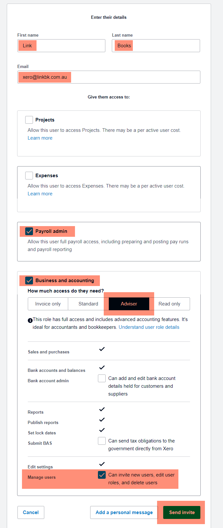Enable the Submit BAS checkbox
The width and height of the screenshot is (223, 528).
[x=102, y=441]
